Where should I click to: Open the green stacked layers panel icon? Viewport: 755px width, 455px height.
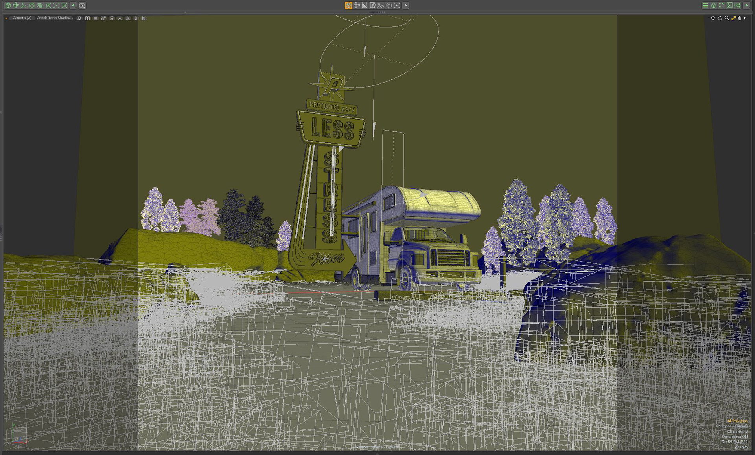[x=713, y=6]
